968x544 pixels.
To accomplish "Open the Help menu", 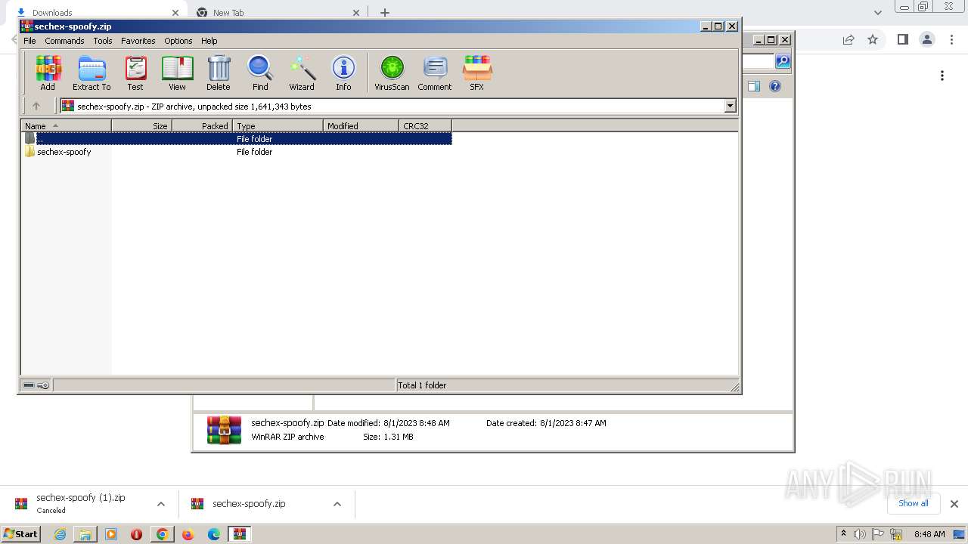I will coord(209,41).
